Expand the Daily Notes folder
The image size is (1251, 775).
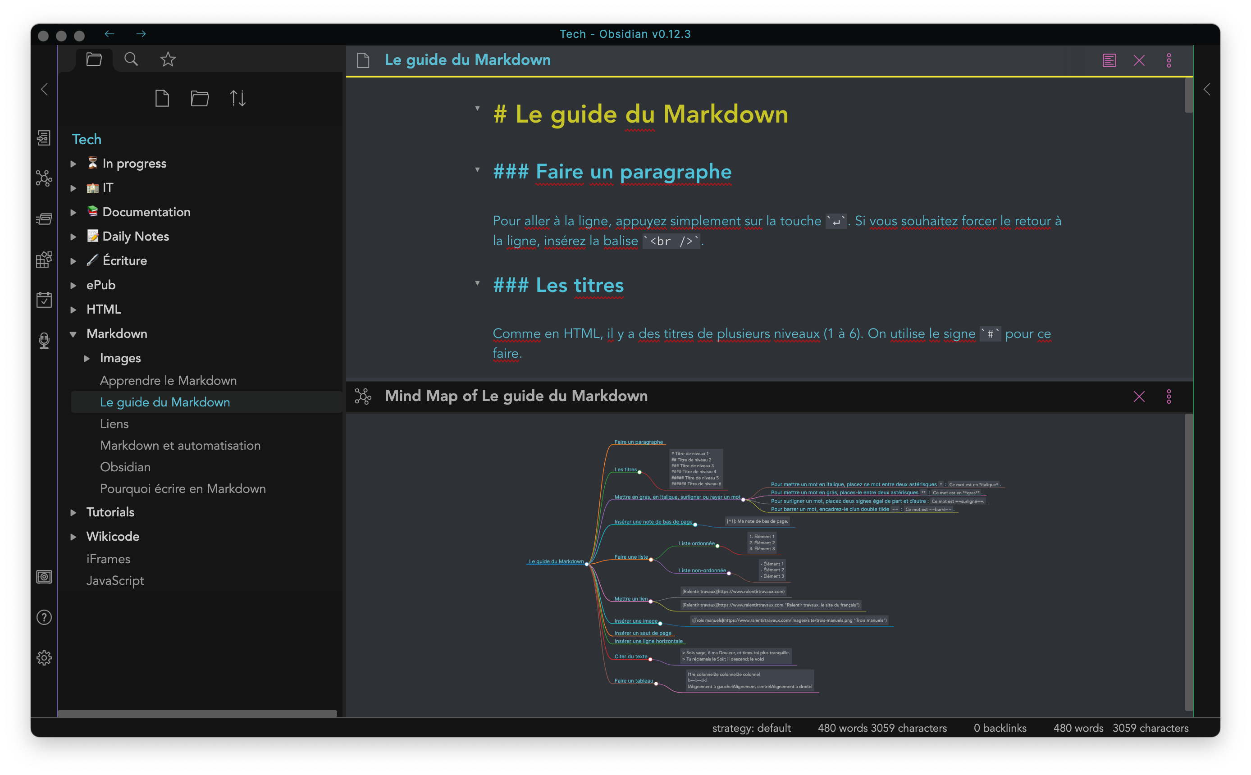point(73,237)
